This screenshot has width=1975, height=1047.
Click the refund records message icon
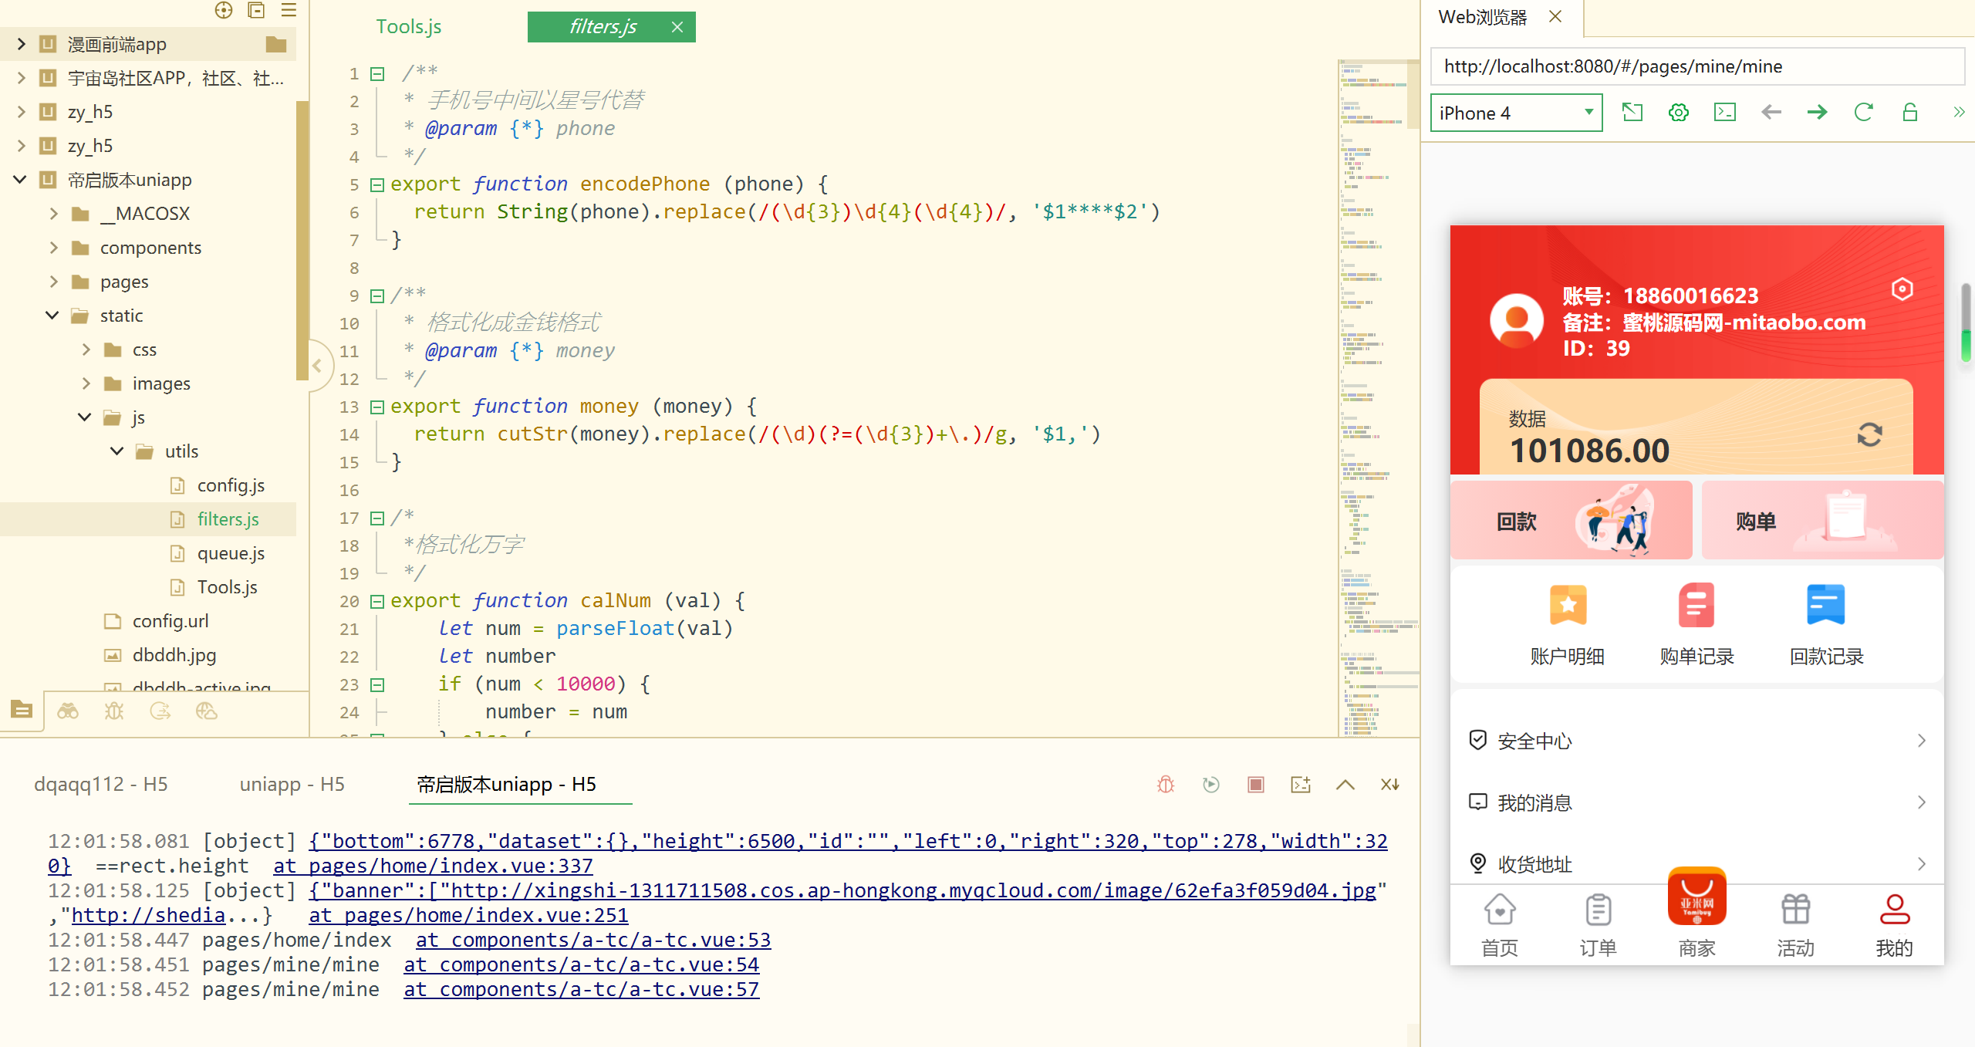tap(1826, 604)
